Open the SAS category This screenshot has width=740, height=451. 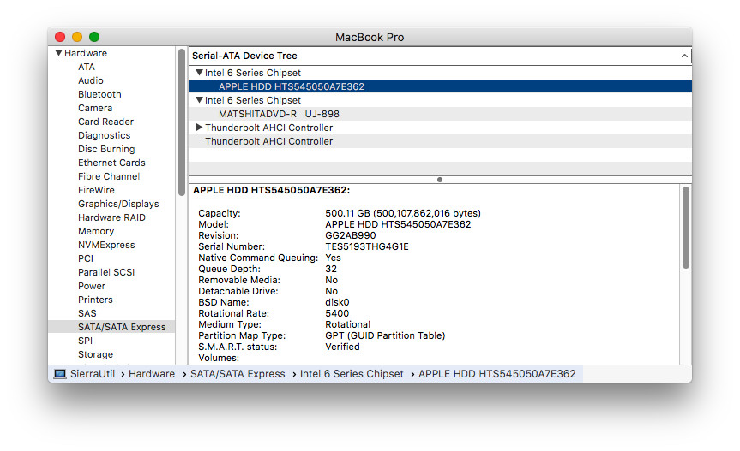click(87, 312)
